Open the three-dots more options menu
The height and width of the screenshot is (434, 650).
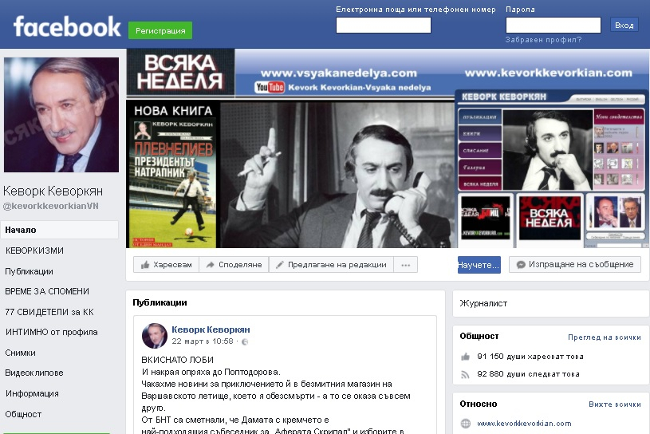405,264
